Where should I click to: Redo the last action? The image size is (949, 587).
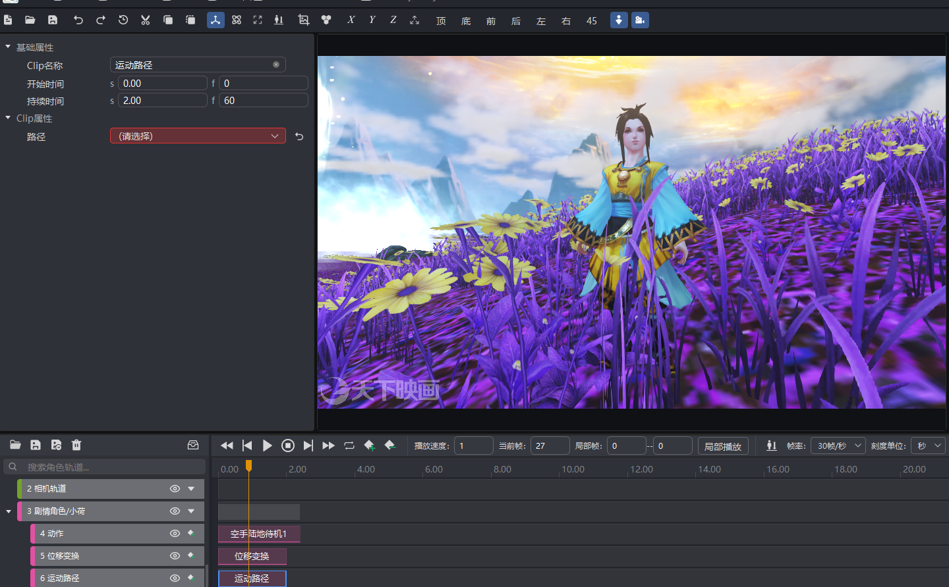point(101,20)
